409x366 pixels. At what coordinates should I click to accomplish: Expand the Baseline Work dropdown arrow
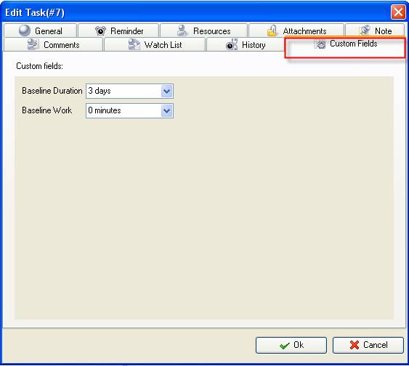pyautogui.click(x=166, y=110)
